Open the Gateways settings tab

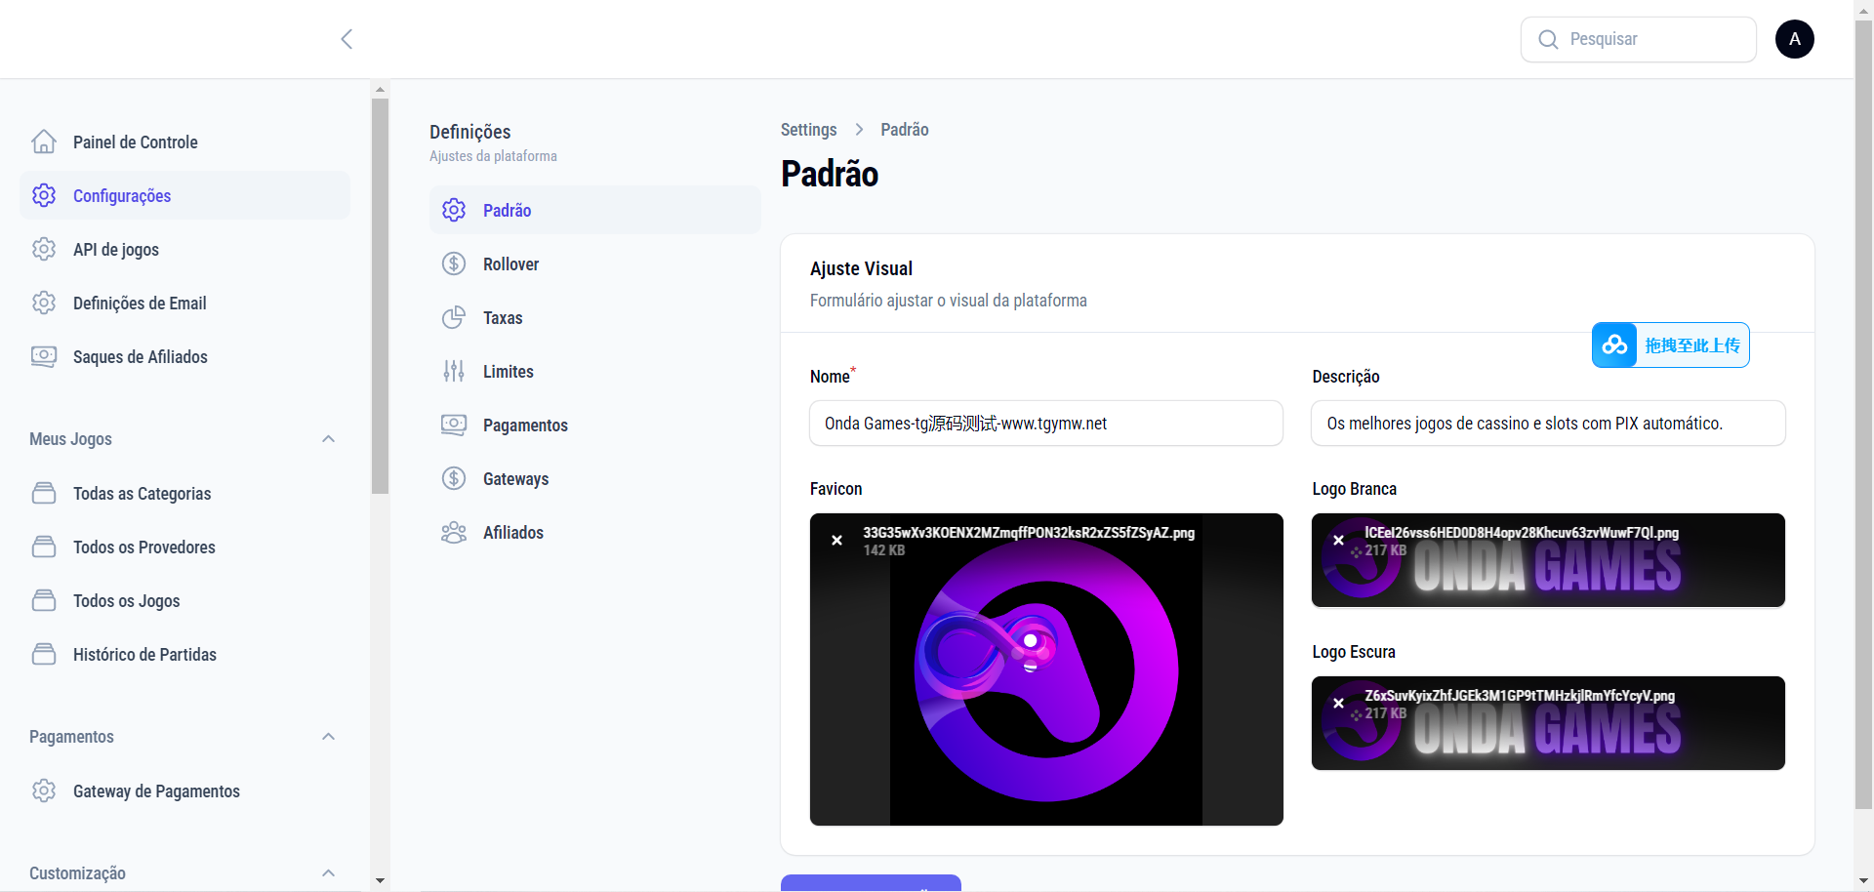coord(515,479)
